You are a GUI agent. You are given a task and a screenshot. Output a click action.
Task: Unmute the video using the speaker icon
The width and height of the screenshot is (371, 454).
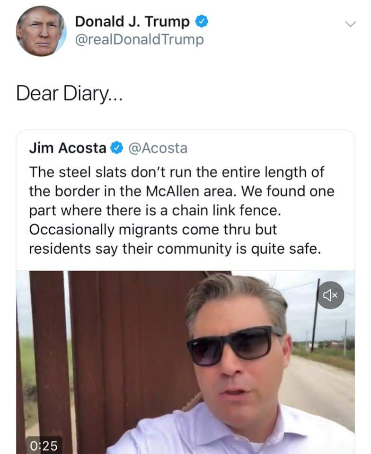[x=330, y=295]
